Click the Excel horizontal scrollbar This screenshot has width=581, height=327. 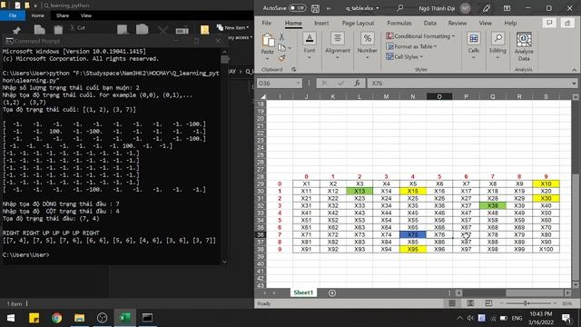click(513, 292)
